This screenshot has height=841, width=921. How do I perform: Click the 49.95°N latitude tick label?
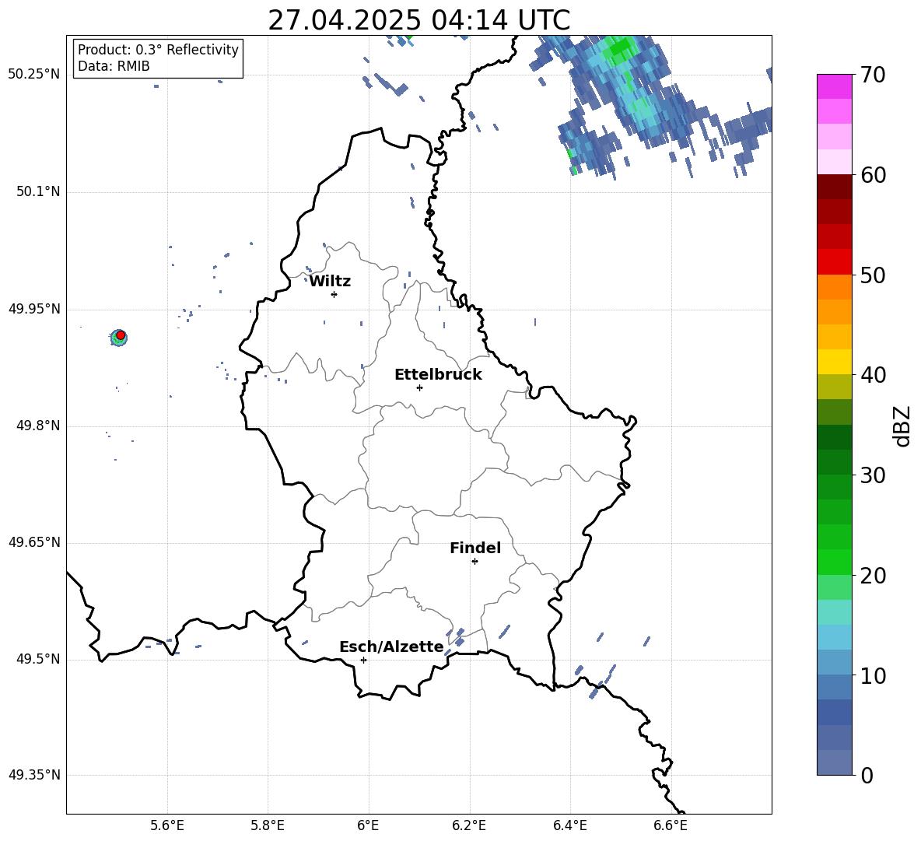pos(34,309)
